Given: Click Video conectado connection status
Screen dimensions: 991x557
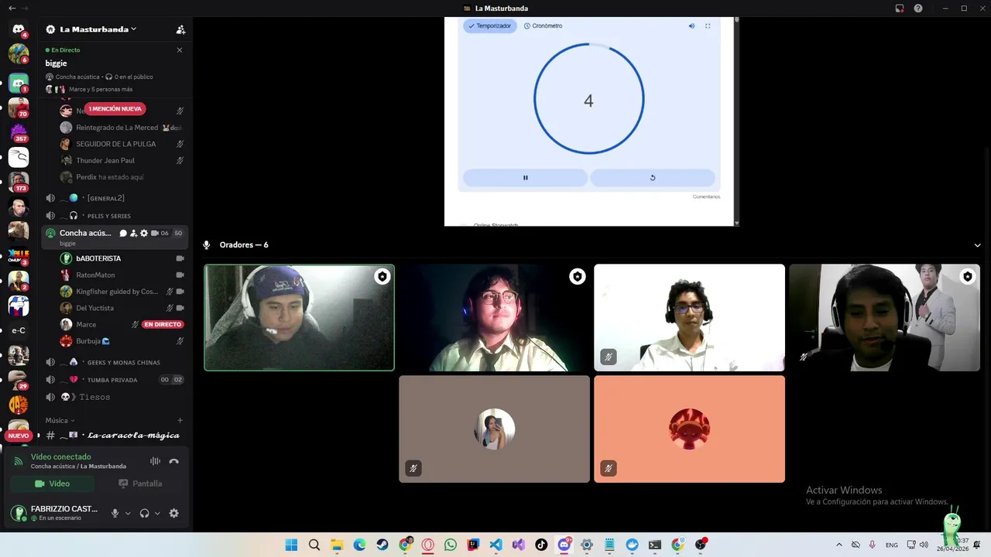Looking at the screenshot, I should pos(60,456).
